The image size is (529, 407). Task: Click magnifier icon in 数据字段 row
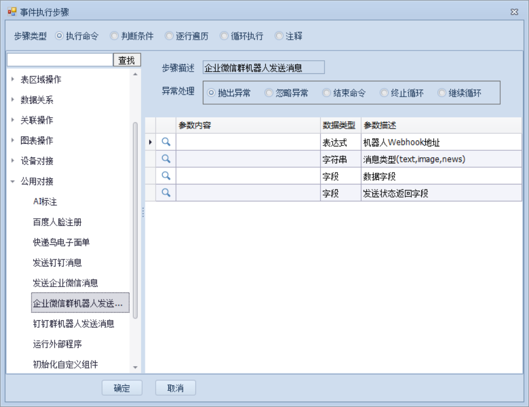click(x=166, y=176)
